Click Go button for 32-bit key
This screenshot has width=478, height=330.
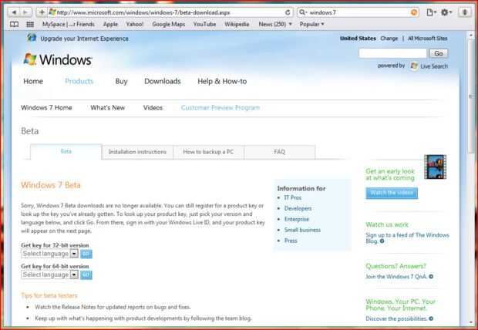86,254
